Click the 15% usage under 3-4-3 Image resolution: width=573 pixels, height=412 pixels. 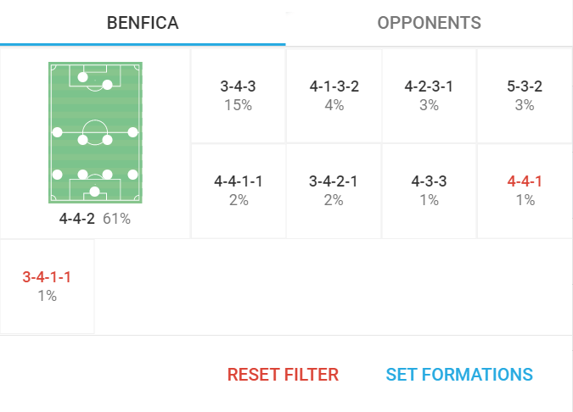(239, 105)
